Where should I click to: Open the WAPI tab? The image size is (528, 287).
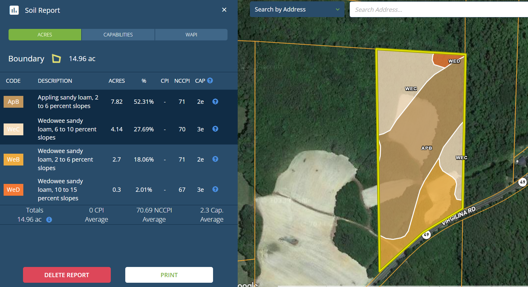[x=191, y=35]
